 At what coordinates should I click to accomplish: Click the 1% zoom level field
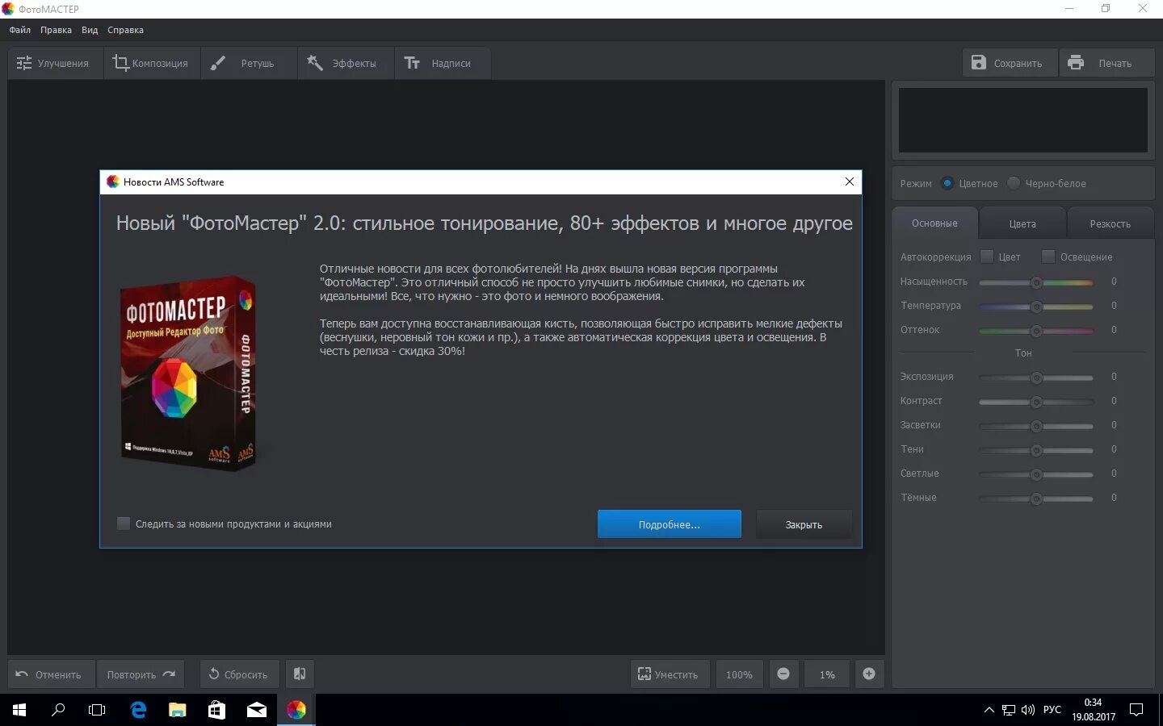[827, 674]
